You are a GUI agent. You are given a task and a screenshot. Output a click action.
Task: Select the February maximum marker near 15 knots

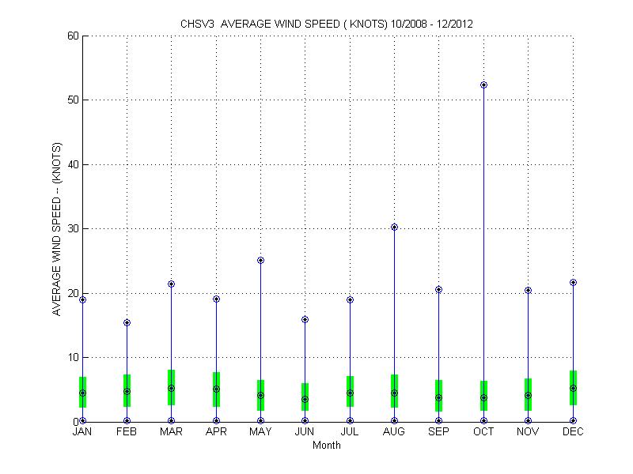[x=127, y=322]
